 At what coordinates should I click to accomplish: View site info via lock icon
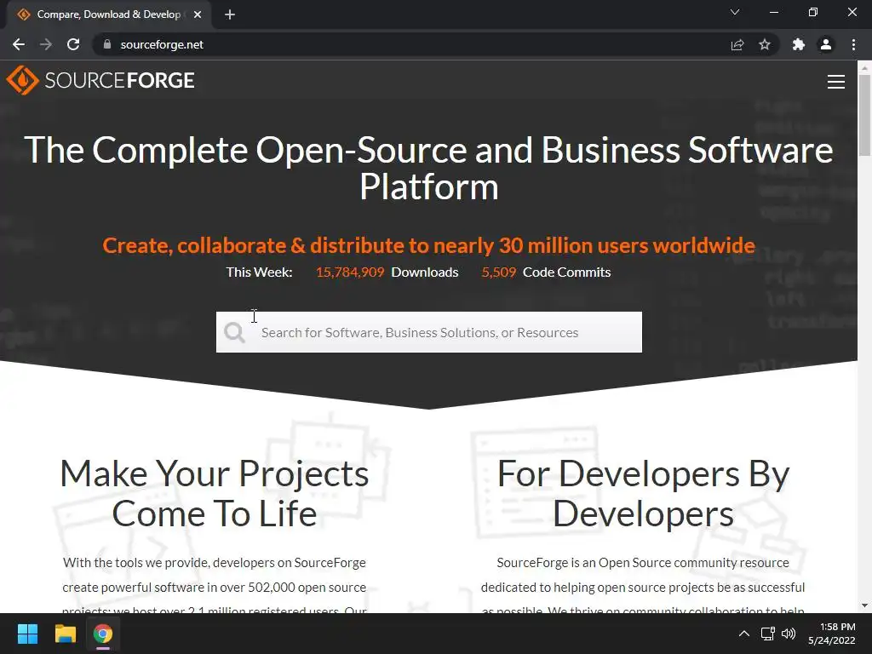point(107,44)
